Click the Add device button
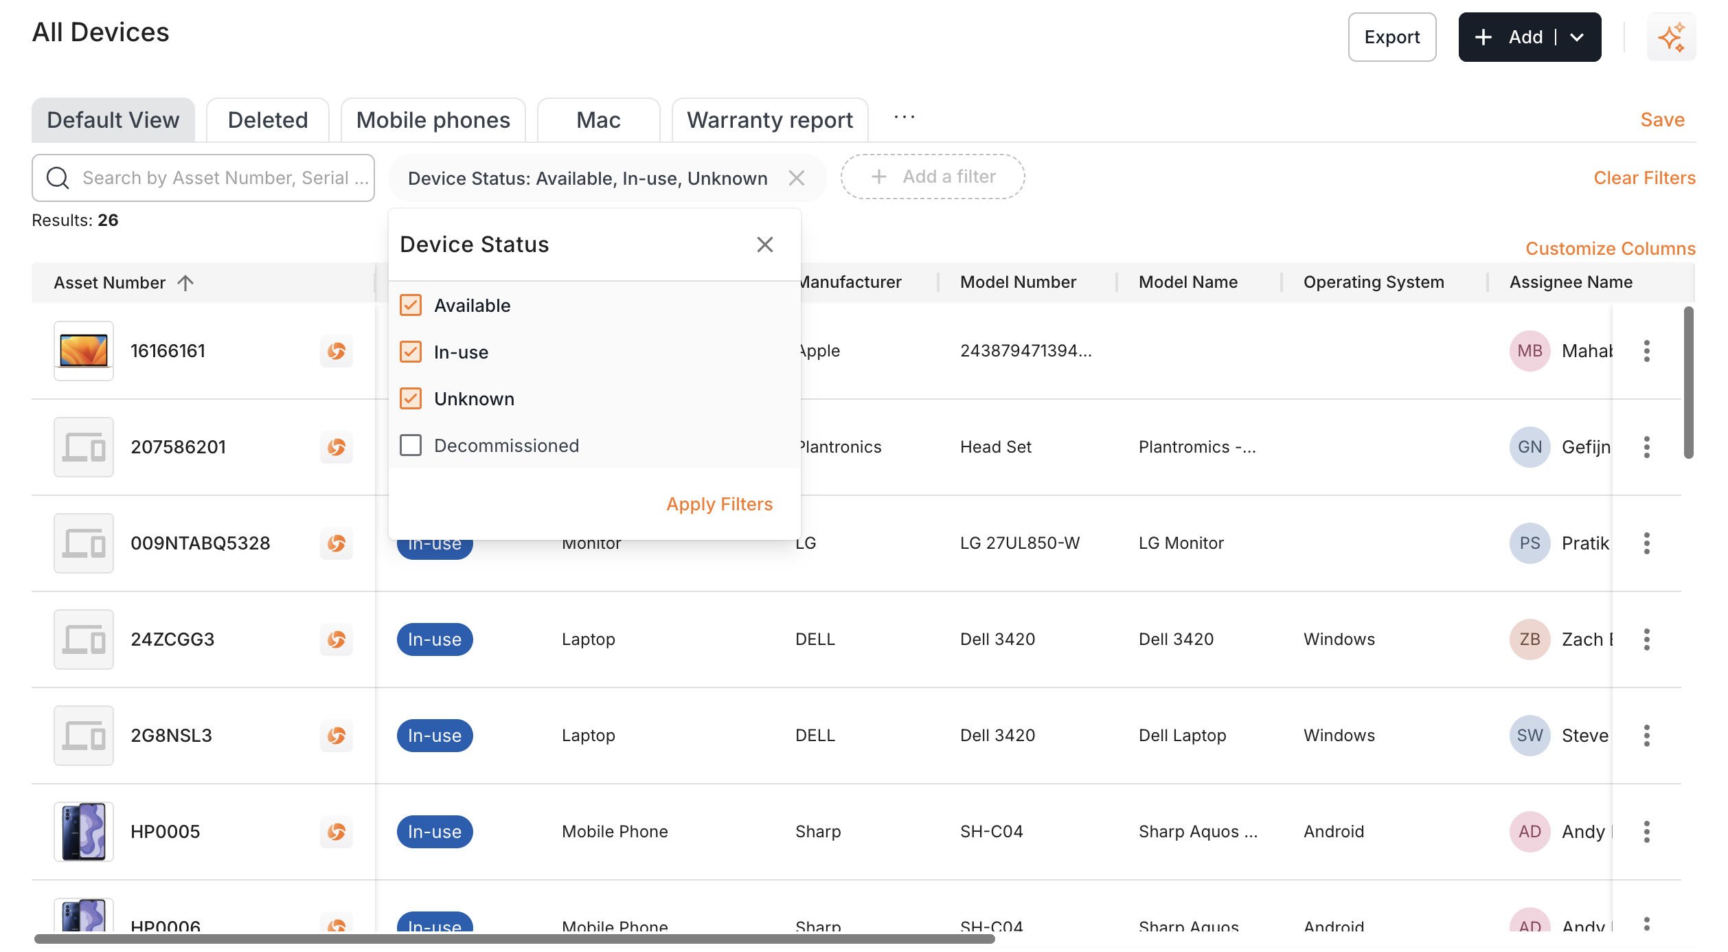1728x952 pixels. tap(1508, 37)
